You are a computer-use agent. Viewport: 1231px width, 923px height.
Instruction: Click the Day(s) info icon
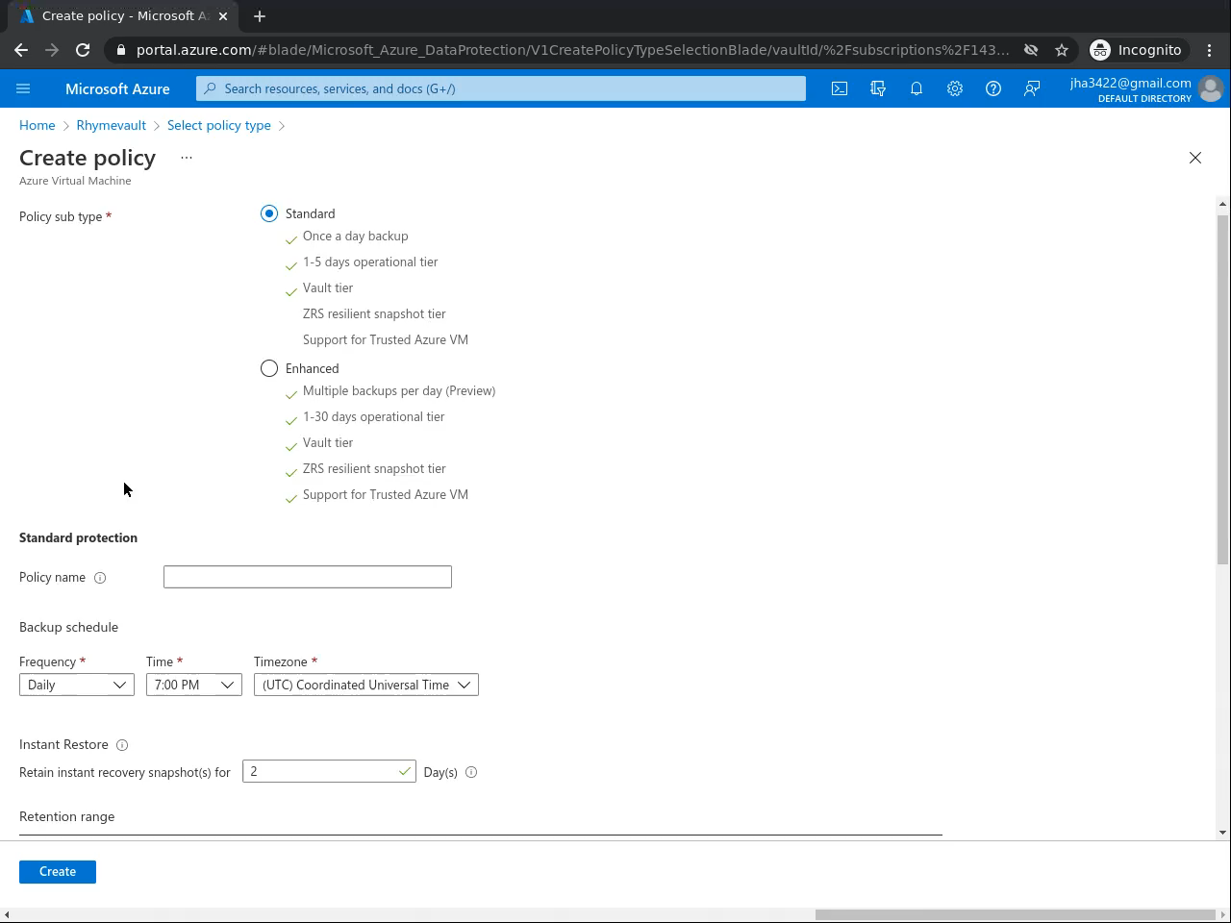click(x=471, y=772)
